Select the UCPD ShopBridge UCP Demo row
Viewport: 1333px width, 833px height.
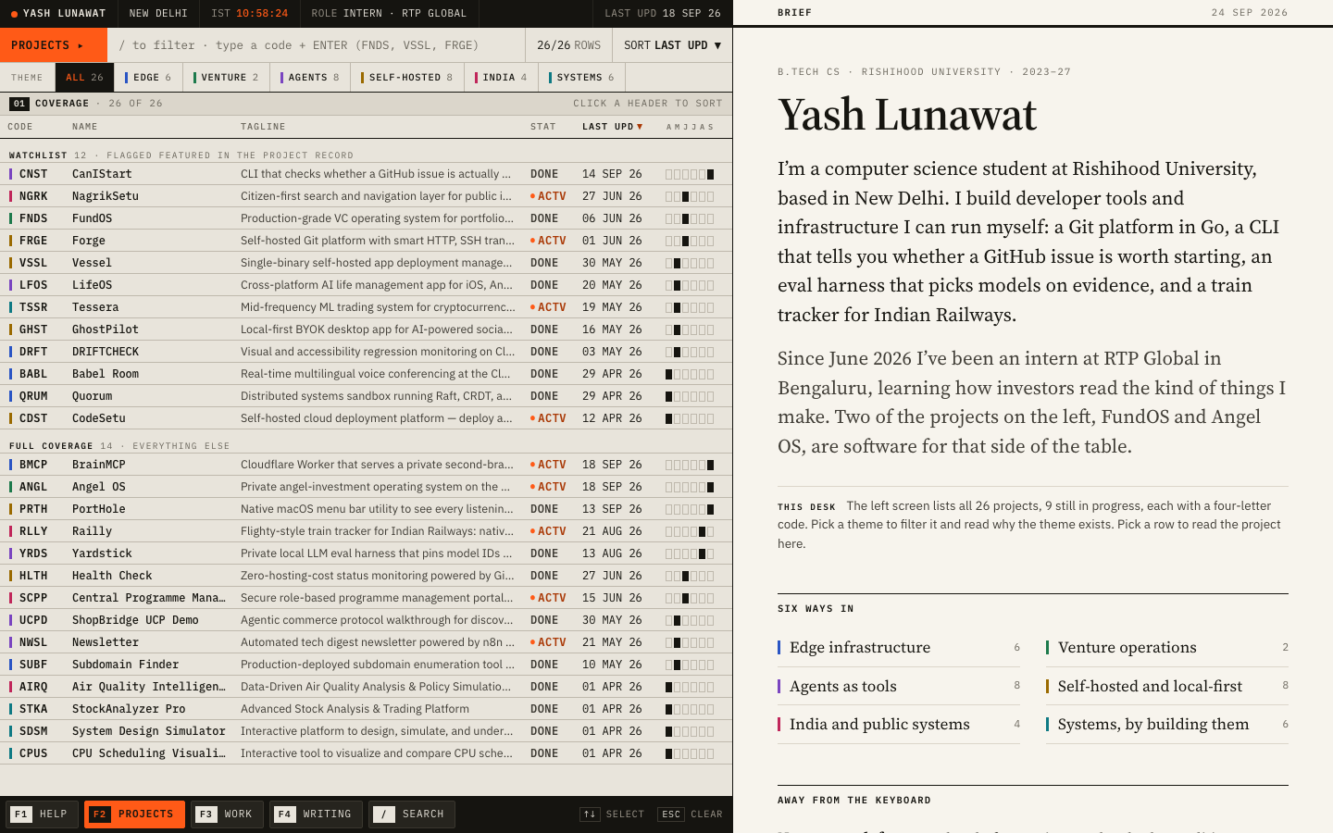366,620
